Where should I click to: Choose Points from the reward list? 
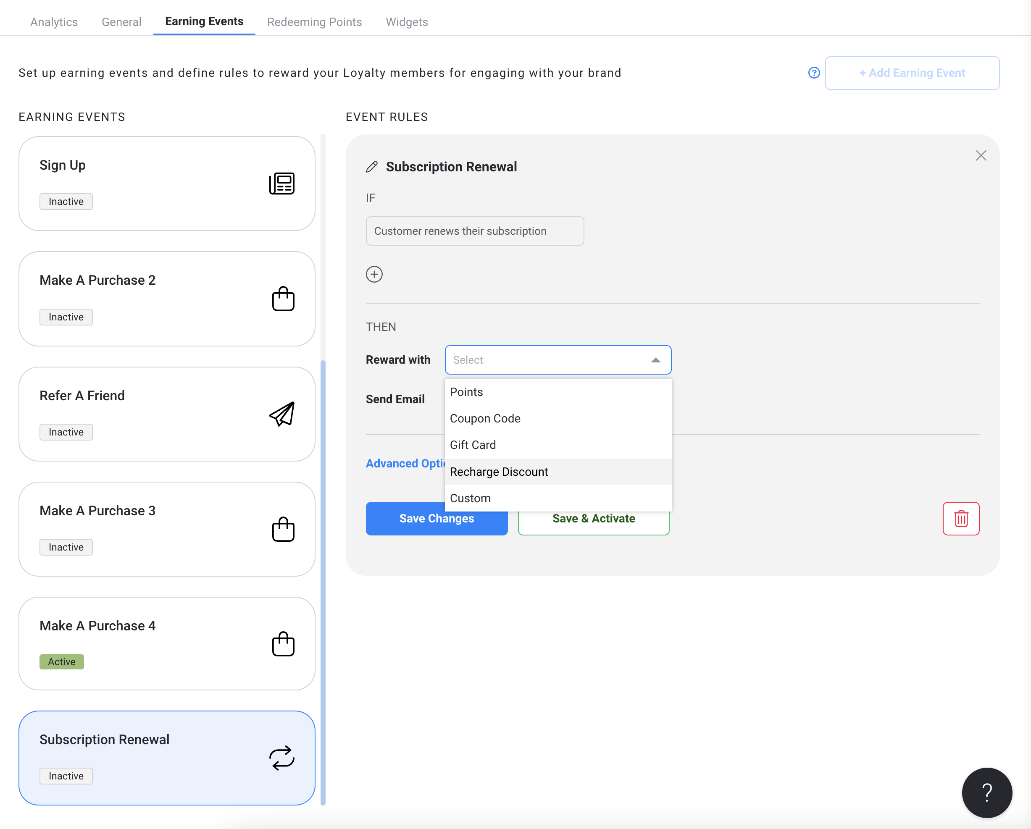pyautogui.click(x=558, y=392)
